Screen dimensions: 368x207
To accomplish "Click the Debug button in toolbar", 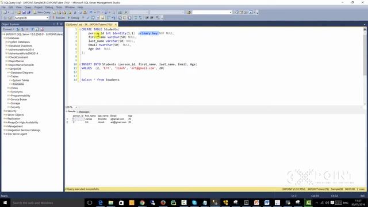I will 74,18.
